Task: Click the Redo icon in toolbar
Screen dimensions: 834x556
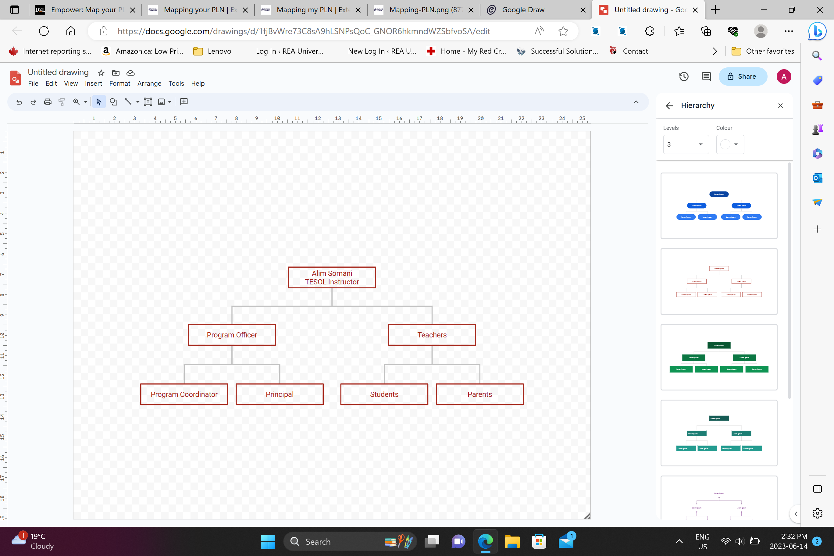Action: coord(33,102)
